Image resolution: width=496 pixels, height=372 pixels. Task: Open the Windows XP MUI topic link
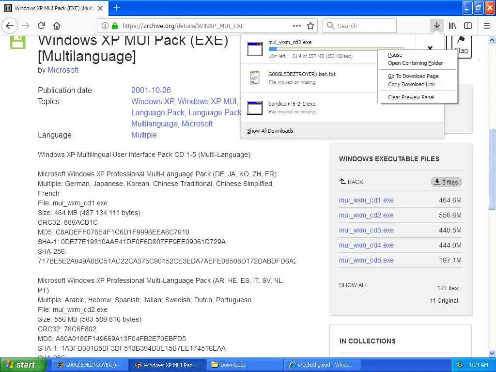[x=207, y=101]
